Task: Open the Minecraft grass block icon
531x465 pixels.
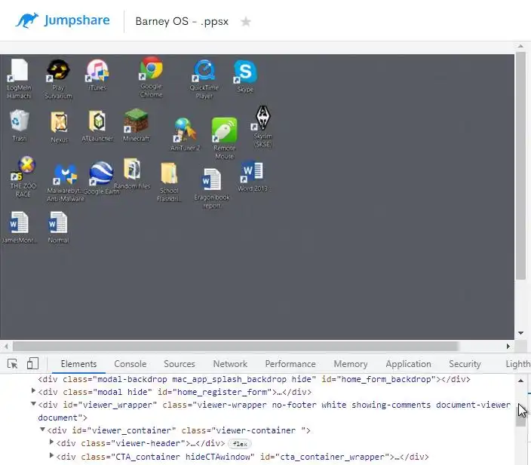Action: (136, 125)
